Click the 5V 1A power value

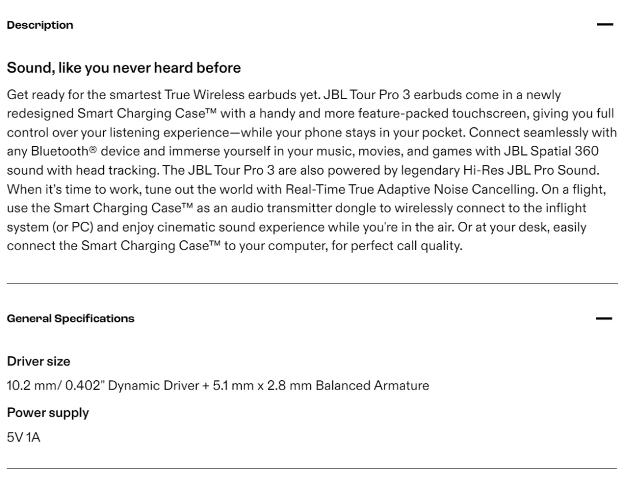[x=24, y=437]
